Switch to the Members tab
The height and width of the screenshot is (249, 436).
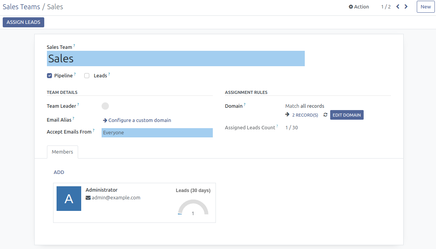click(62, 152)
